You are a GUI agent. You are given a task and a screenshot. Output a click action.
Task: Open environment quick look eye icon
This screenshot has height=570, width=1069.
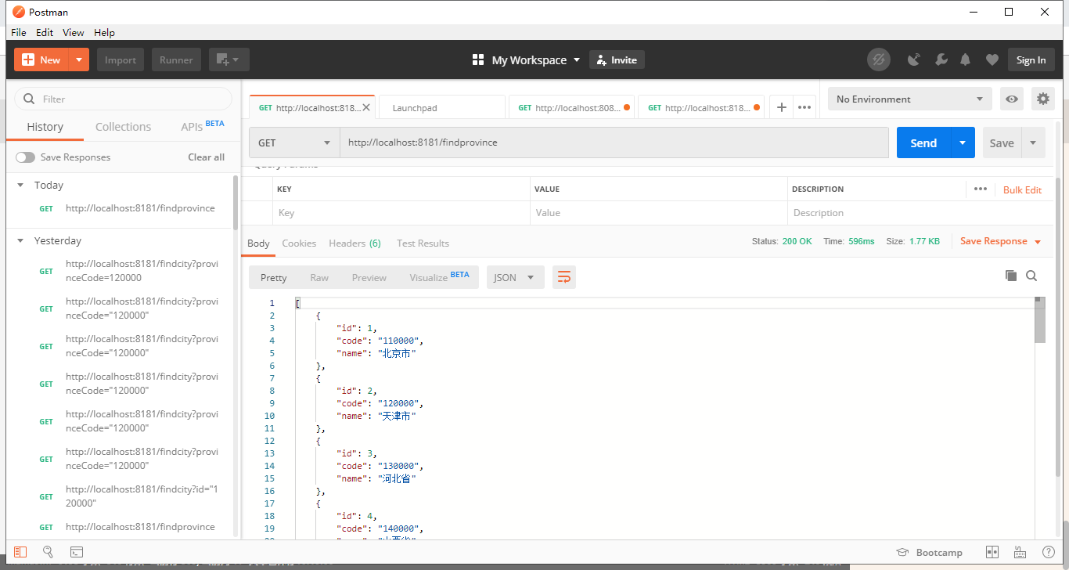point(1012,99)
